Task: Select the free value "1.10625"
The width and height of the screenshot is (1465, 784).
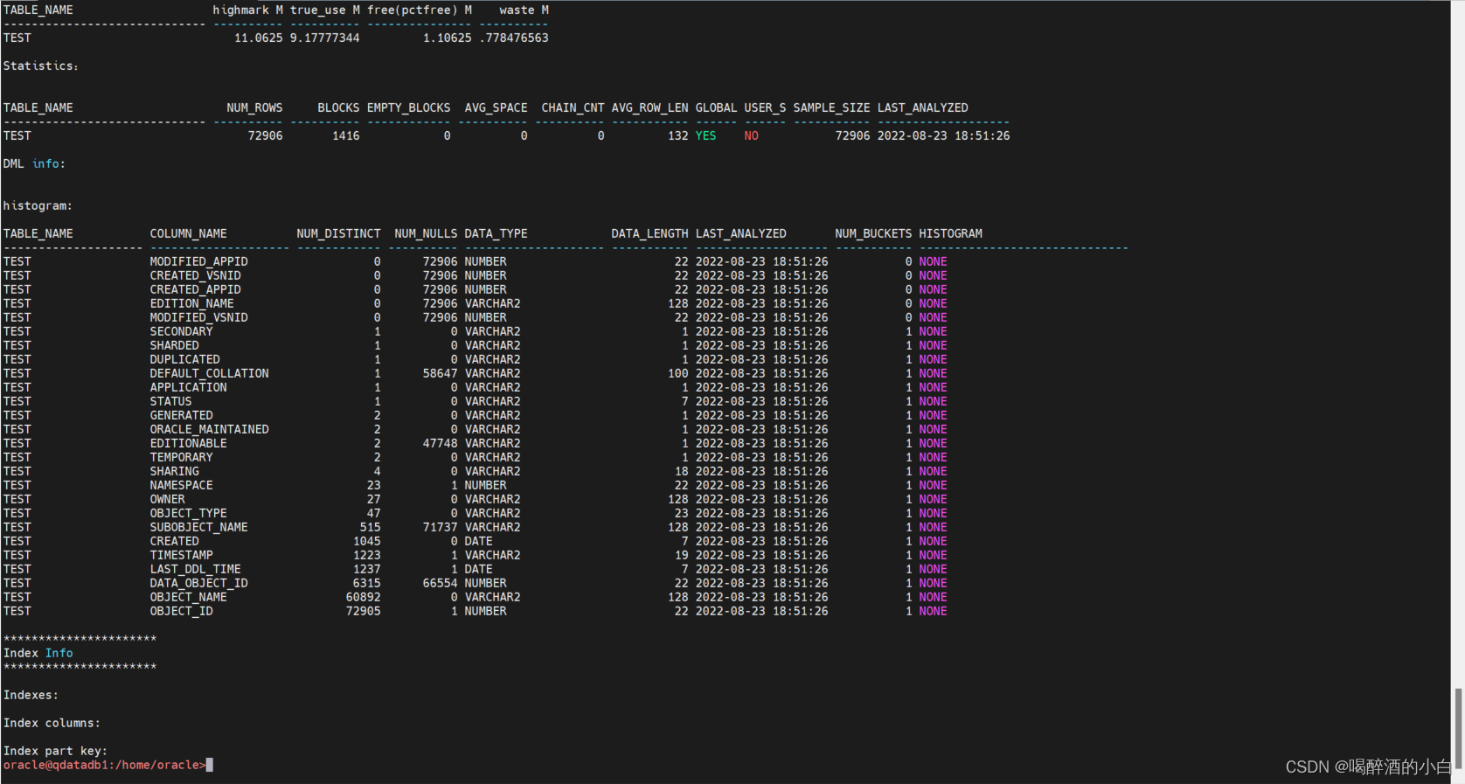Action: pyautogui.click(x=447, y=38)
